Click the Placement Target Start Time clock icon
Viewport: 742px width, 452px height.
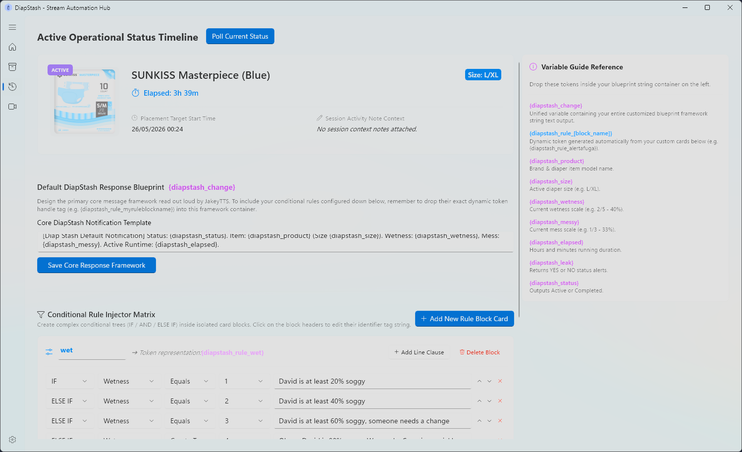(134, 118)
